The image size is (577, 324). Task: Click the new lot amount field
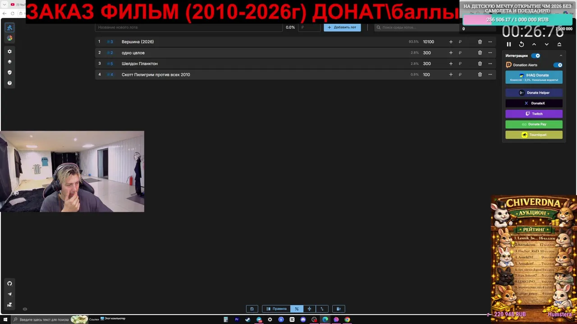309,27
